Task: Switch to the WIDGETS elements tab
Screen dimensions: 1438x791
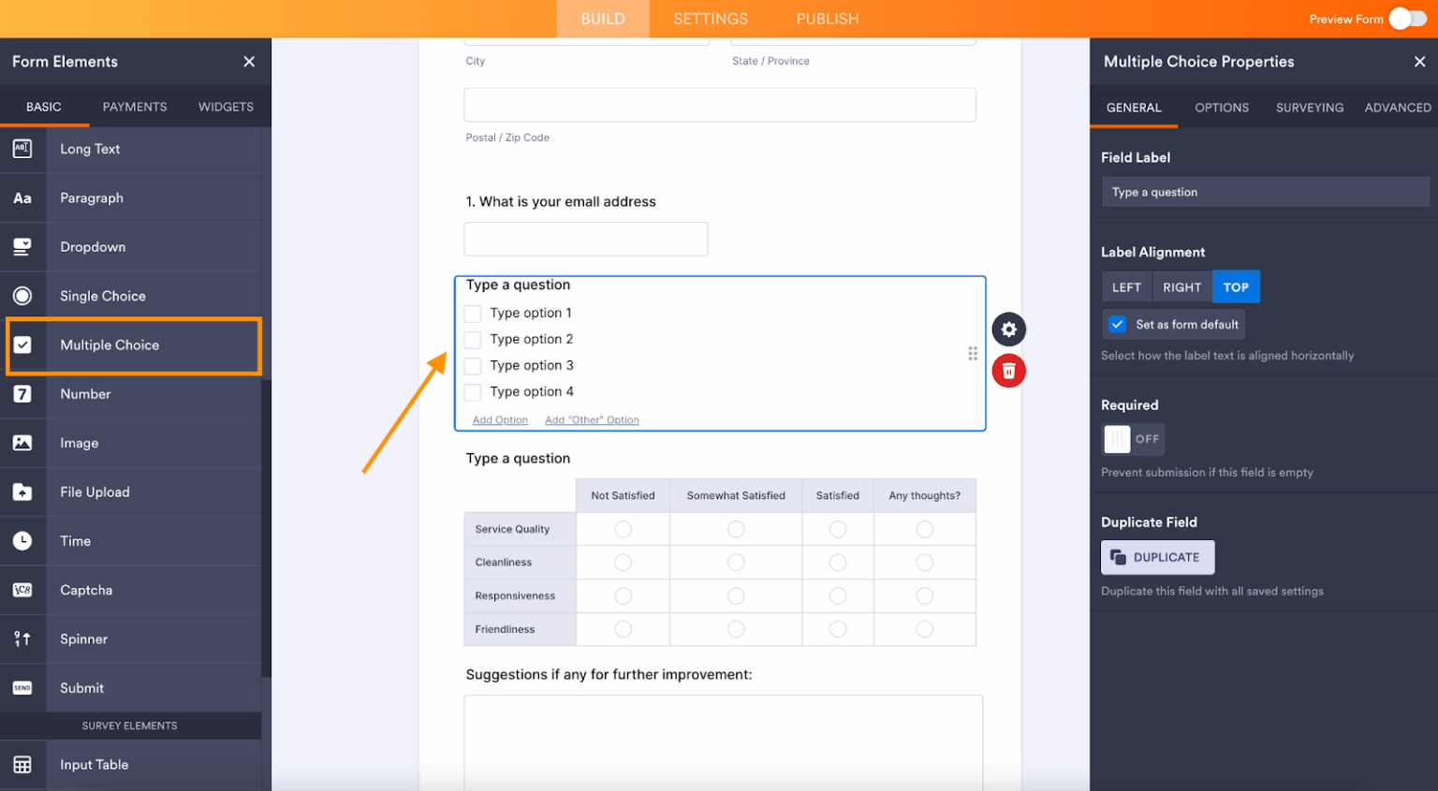Action: 226,107
